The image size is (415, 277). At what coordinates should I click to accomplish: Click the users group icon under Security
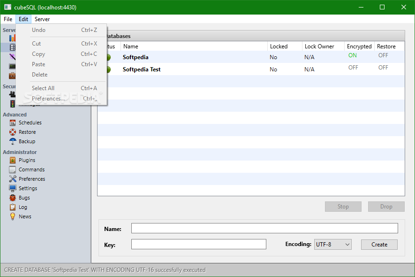point(13,94)
